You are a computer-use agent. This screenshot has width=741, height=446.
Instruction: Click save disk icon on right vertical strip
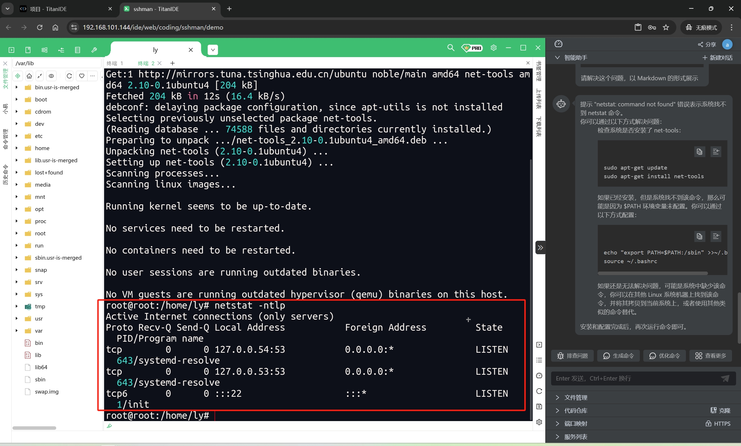(539, 407)
